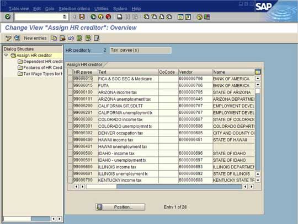Click the Deselect all icon

pos(97,38)
